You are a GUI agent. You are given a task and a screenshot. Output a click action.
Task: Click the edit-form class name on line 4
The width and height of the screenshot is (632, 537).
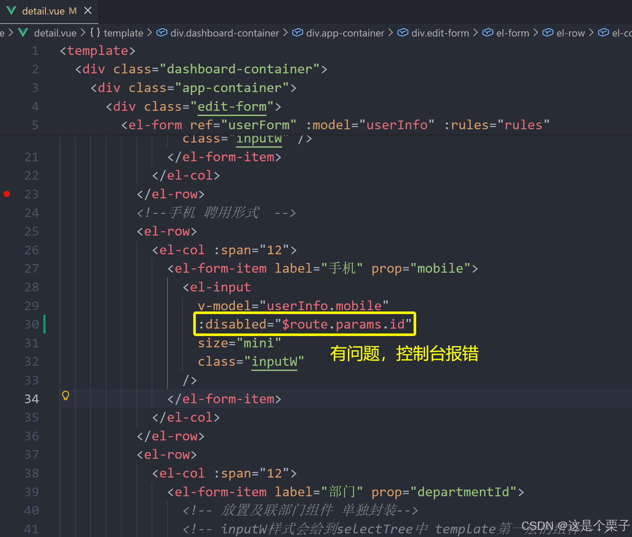coord(232,107)
